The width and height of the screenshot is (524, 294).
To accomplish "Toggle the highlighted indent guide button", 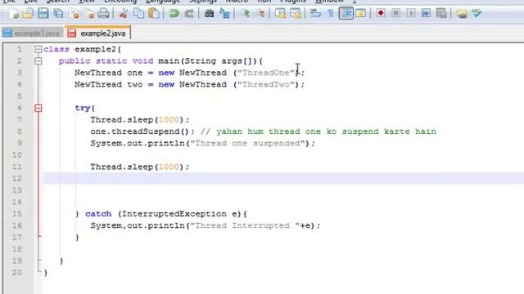I will tap(346, 14).
